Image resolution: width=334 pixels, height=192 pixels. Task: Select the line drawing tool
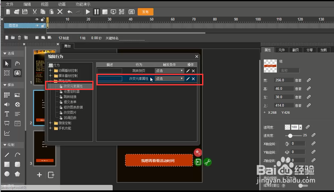pos(7,155)
